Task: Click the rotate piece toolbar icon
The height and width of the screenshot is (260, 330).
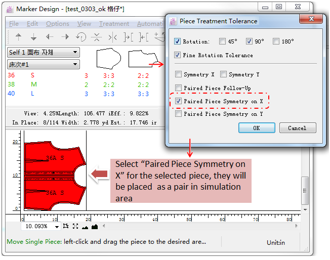Action: click(81, 37)
